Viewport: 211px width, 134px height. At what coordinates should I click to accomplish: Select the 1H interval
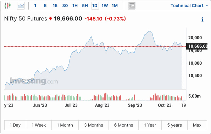(x=75, y=6)
